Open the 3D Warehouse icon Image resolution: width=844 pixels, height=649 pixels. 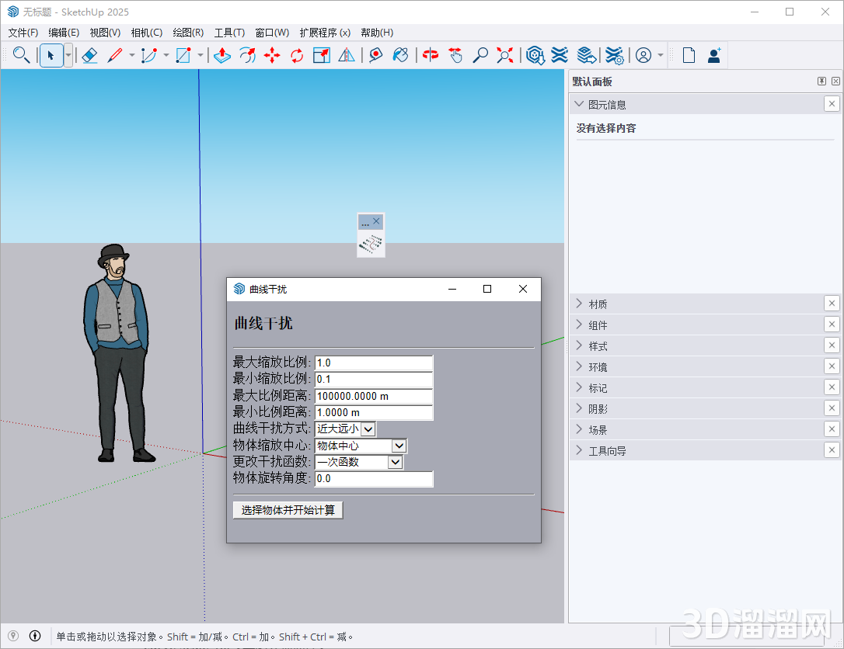pyautogui.click(x=535, y=55)
